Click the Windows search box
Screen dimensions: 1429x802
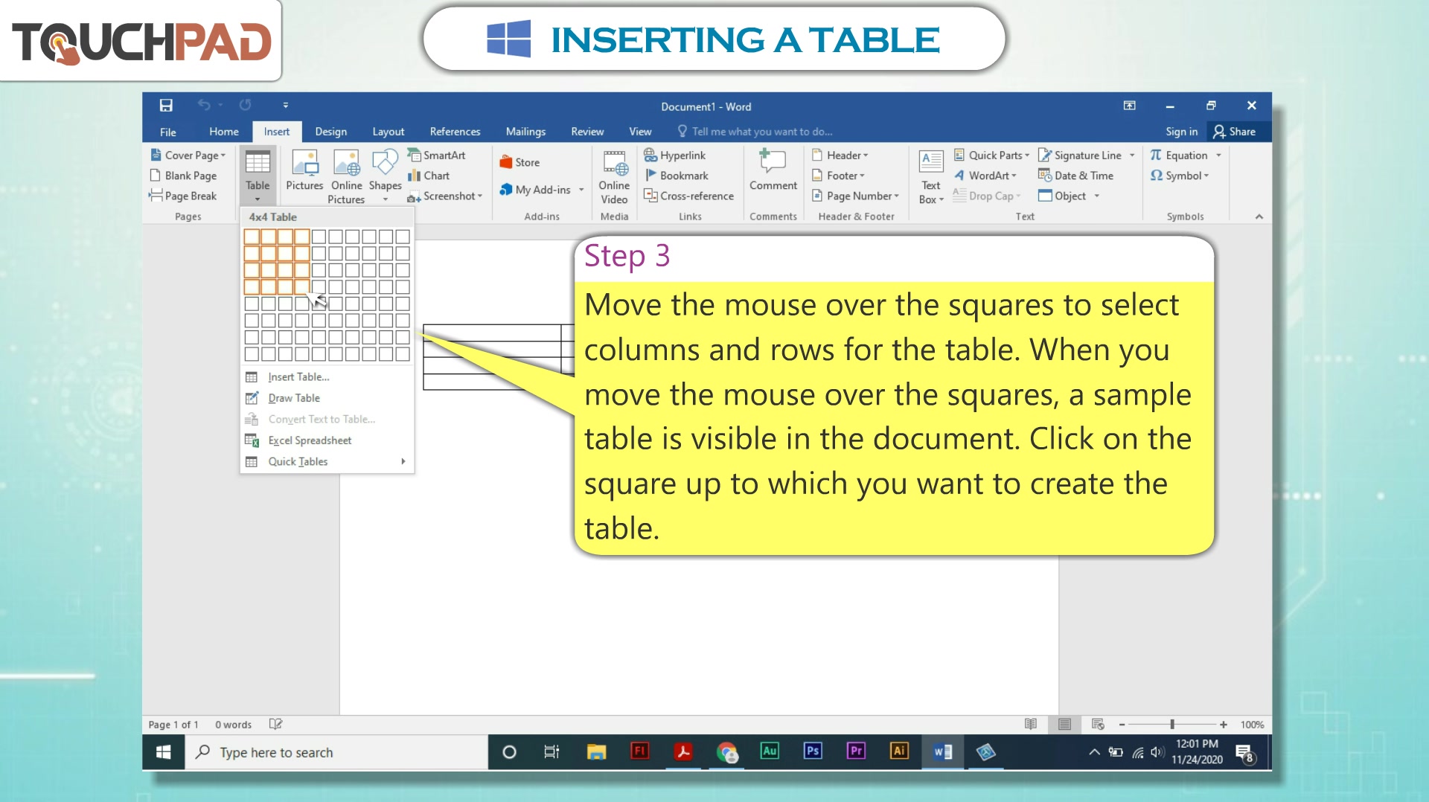point(336,752)
